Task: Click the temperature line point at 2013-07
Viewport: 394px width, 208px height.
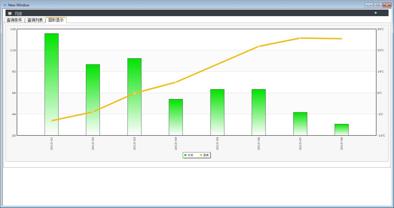Action: point(300,38)
